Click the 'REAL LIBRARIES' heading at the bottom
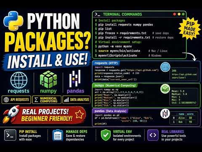Screen dimensions: 202x152 [x=173, y=132]
